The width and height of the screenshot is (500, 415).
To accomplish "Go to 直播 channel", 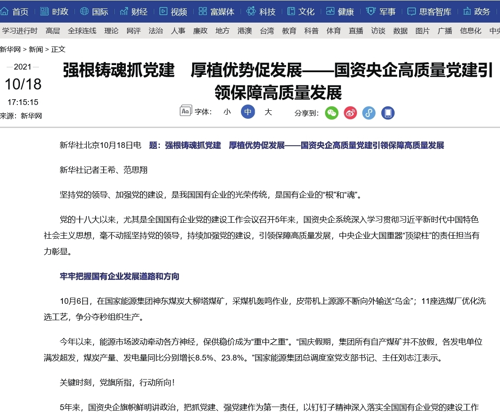I will coord(356,31).
